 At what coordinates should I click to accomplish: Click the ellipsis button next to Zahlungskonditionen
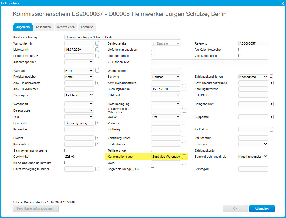[271, 77]
